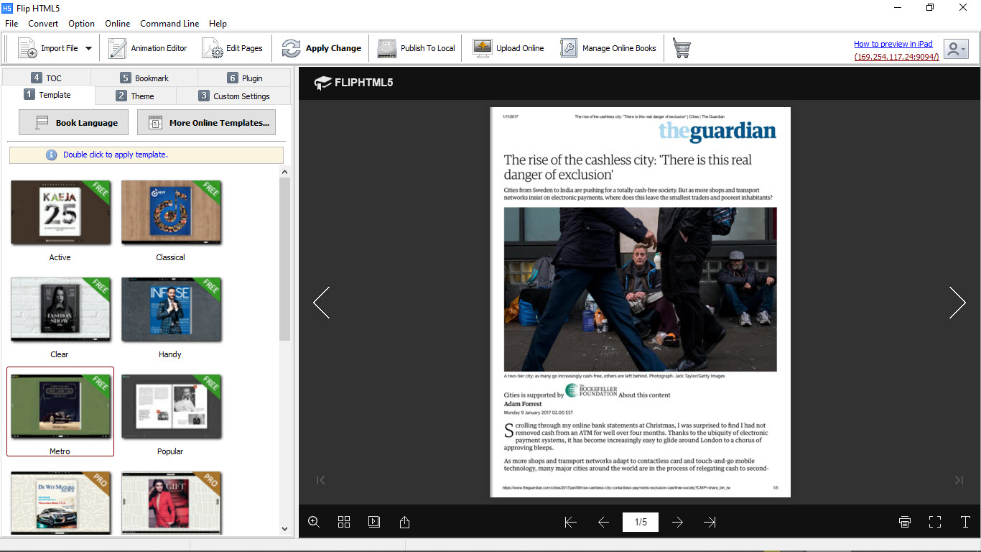Viewport: 981px width, 552px height.
Task: Go to first page in bottom toolbar
Action: click(x=571, y=522)
